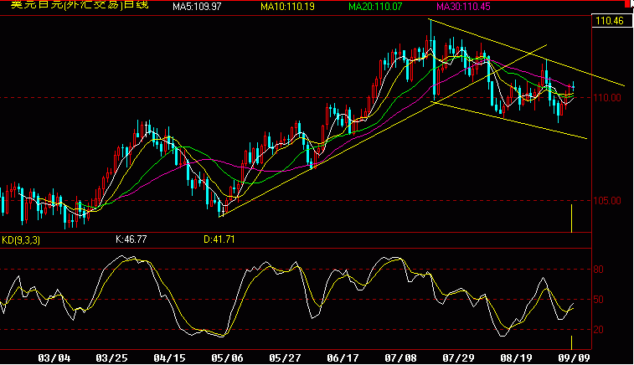This screenshot has height=365, width=634.
Task: Click the 110.46 current price box
Action: (611, 21)
